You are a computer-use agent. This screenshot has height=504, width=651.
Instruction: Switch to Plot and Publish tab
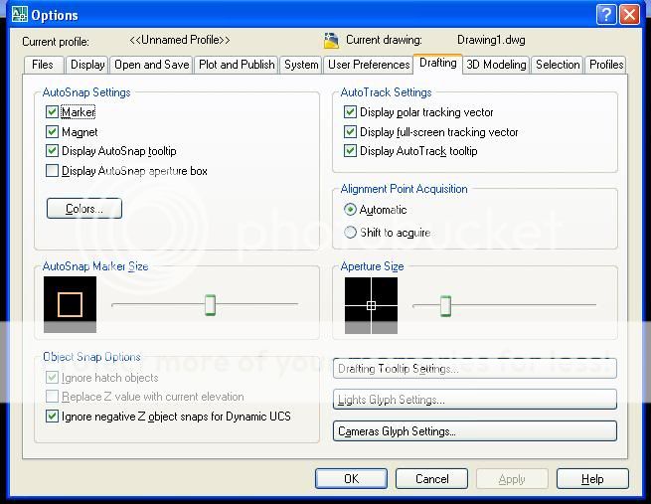(237, 65)
